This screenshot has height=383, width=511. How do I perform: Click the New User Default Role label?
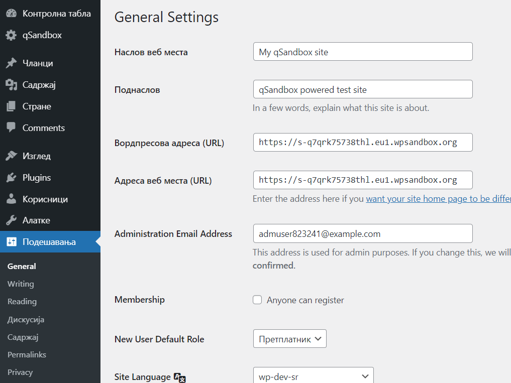click(x=159, y=339)
